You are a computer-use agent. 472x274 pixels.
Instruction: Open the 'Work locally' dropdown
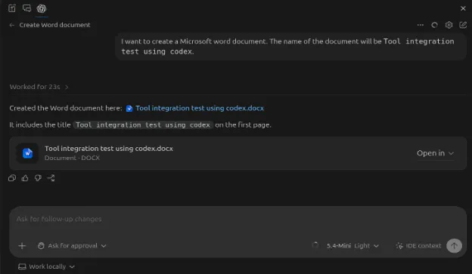point(46,266)
